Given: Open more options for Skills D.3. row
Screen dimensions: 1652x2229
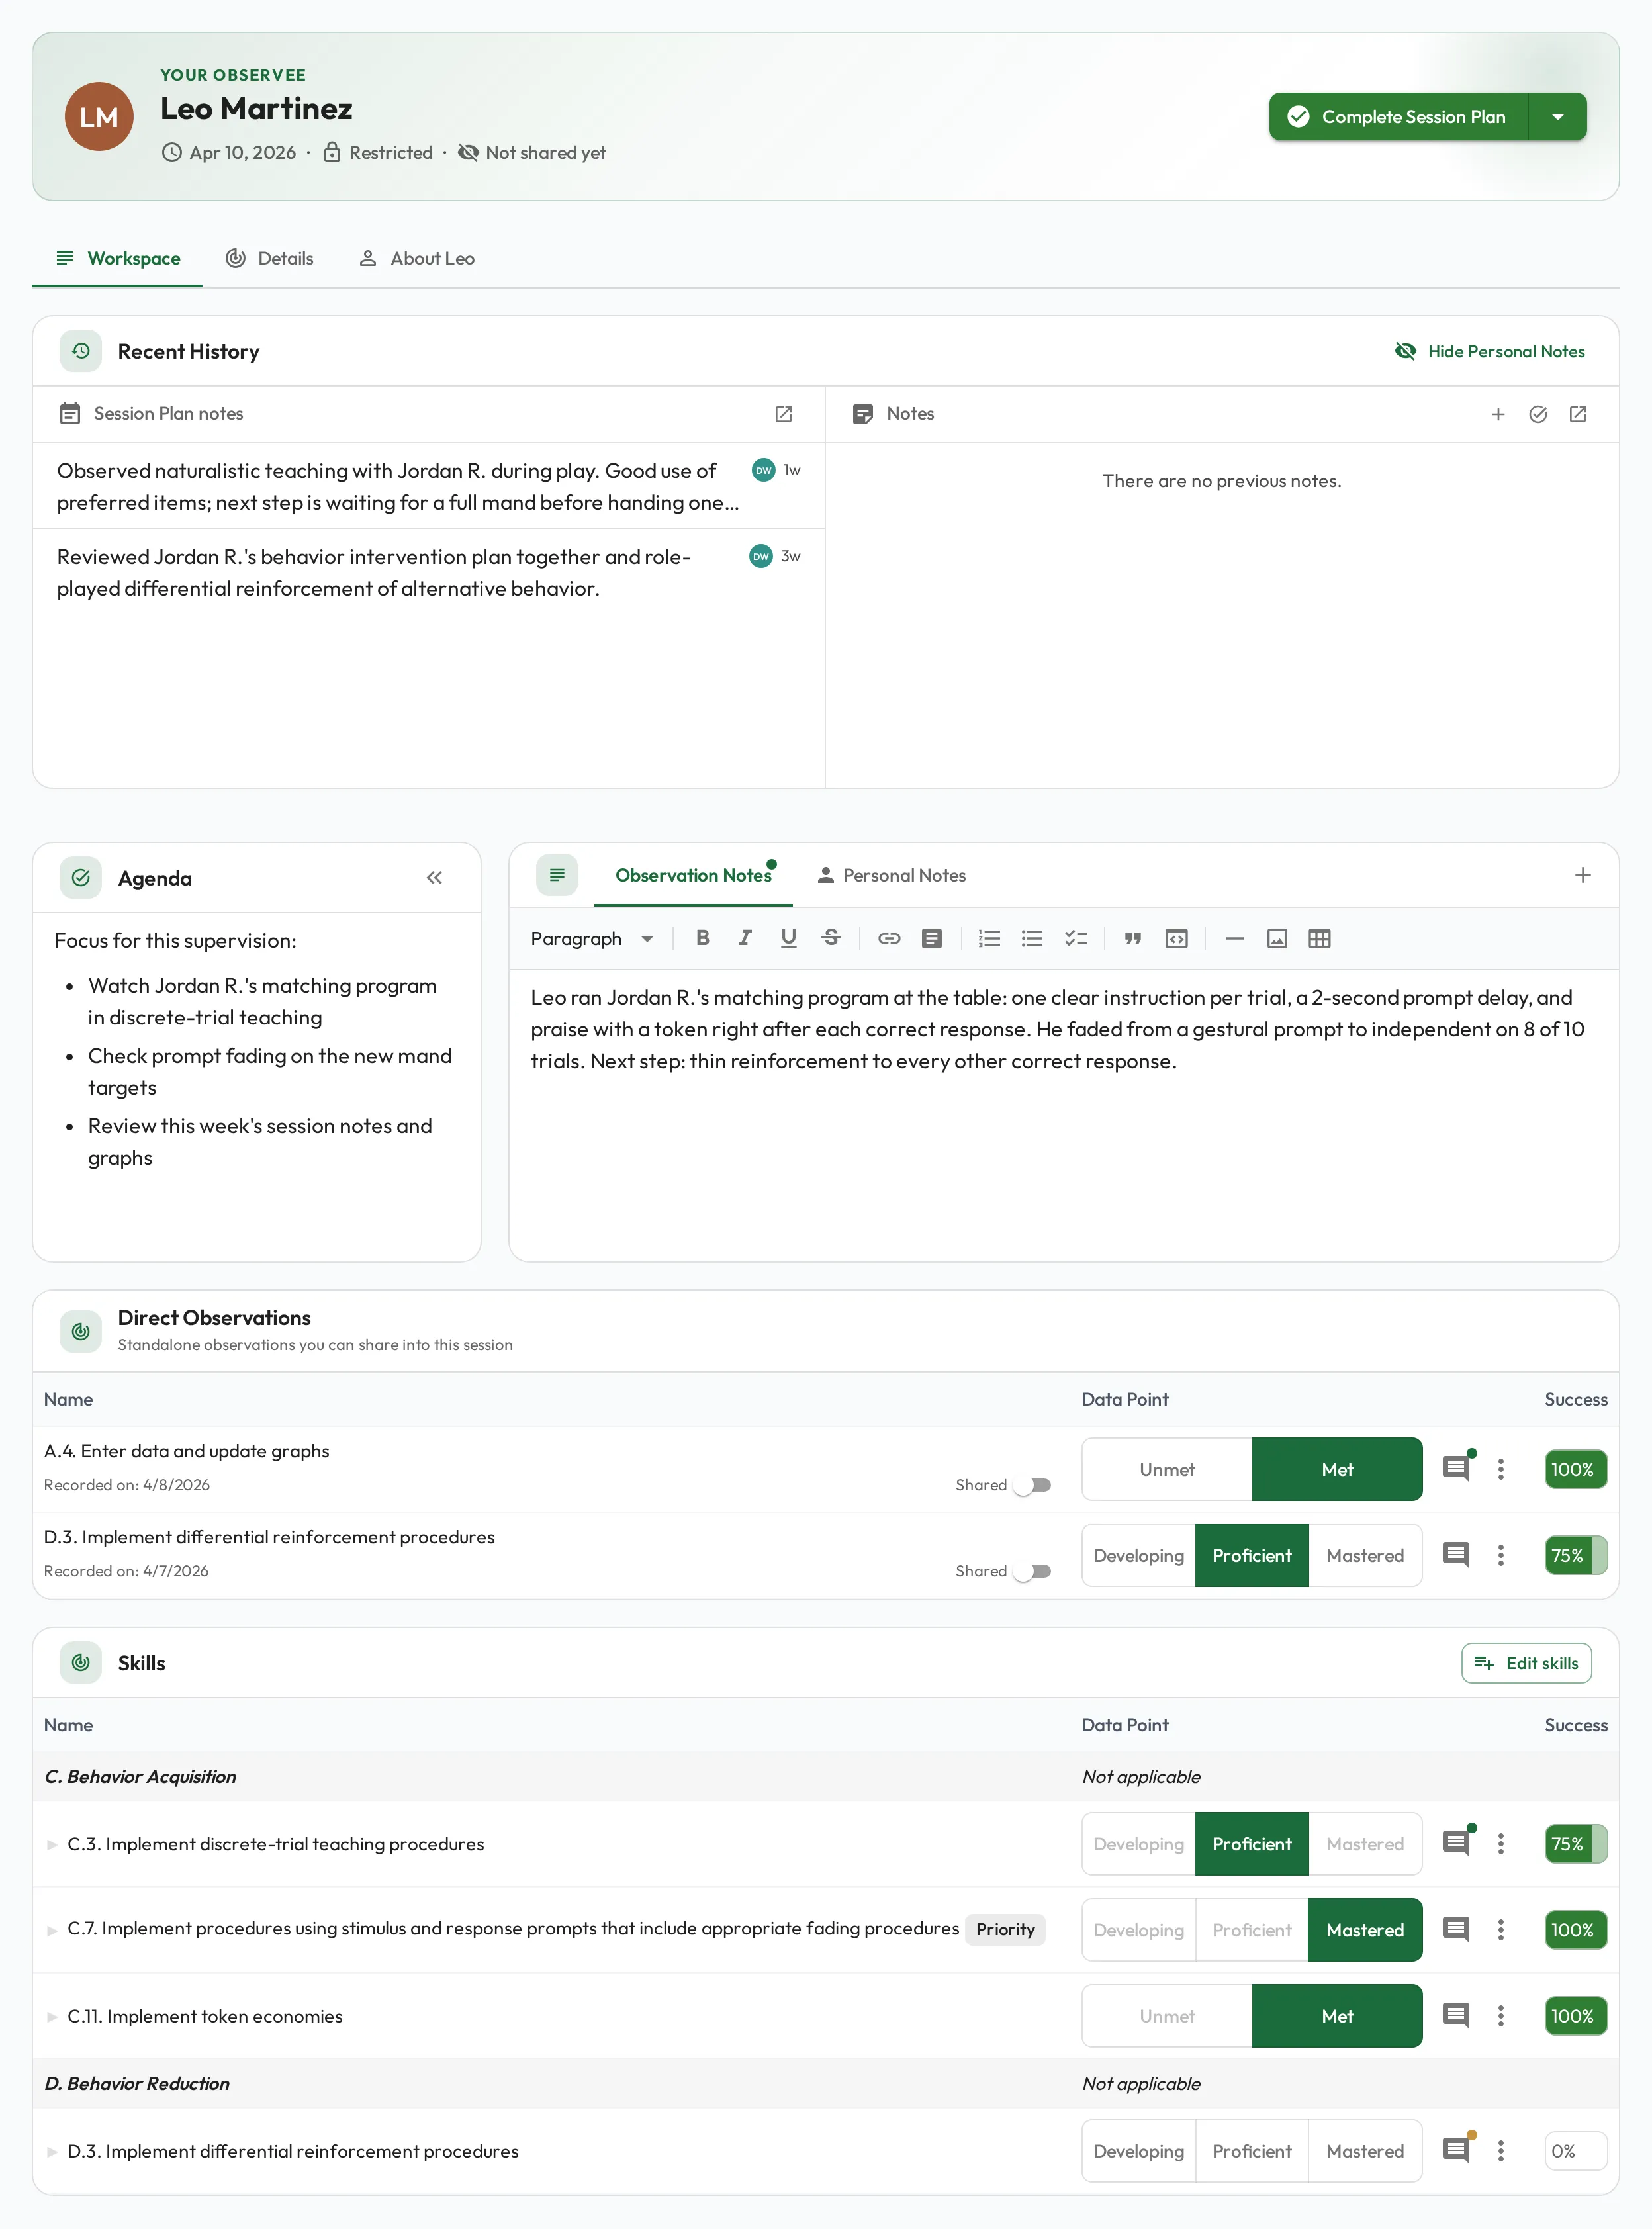Looking at the screenshot, I should point(1500,2151).
